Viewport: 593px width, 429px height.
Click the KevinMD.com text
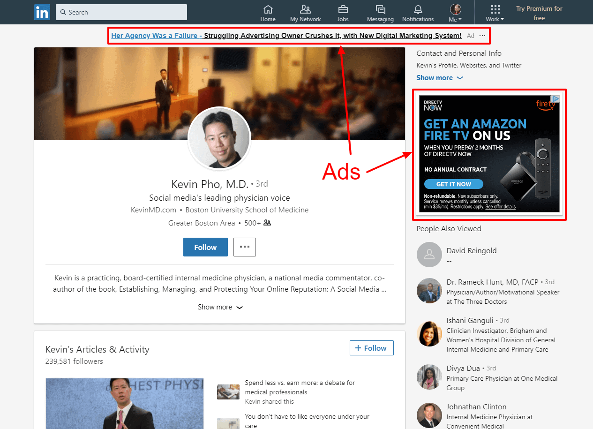click(x=153, y=210)
